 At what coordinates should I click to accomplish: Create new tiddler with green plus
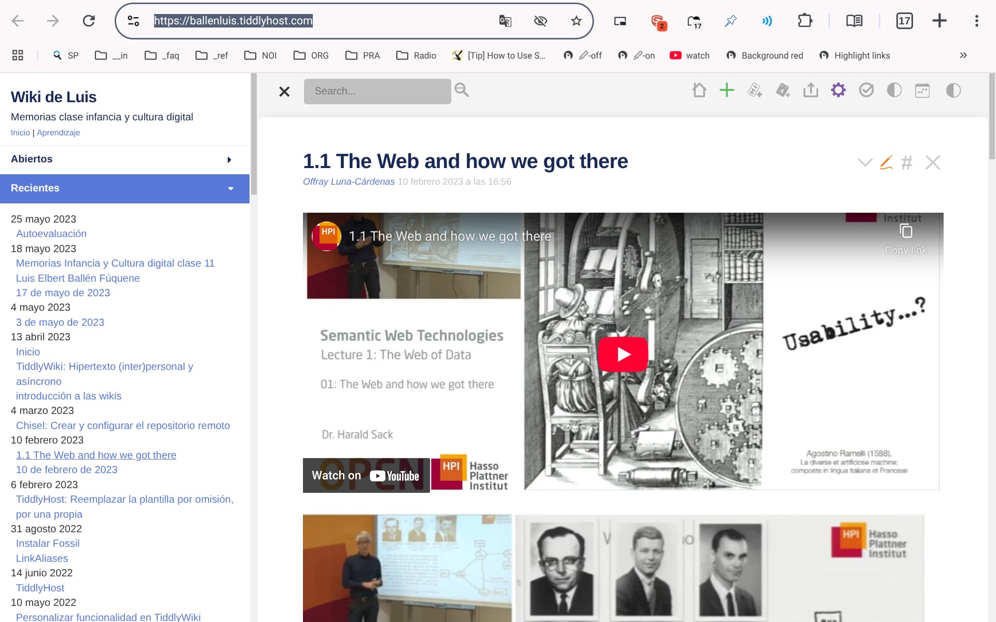tap(727, 91)
